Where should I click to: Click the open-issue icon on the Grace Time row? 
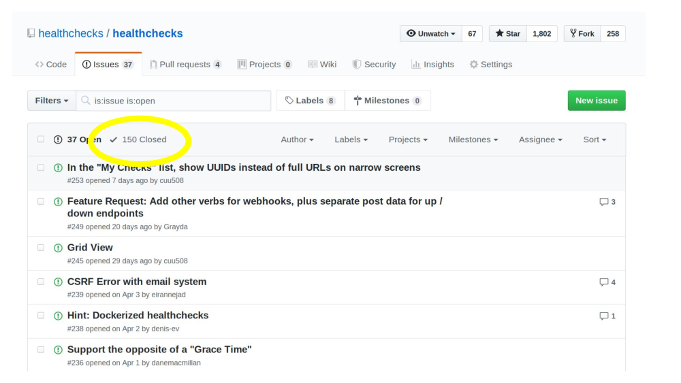click(58, 350)
